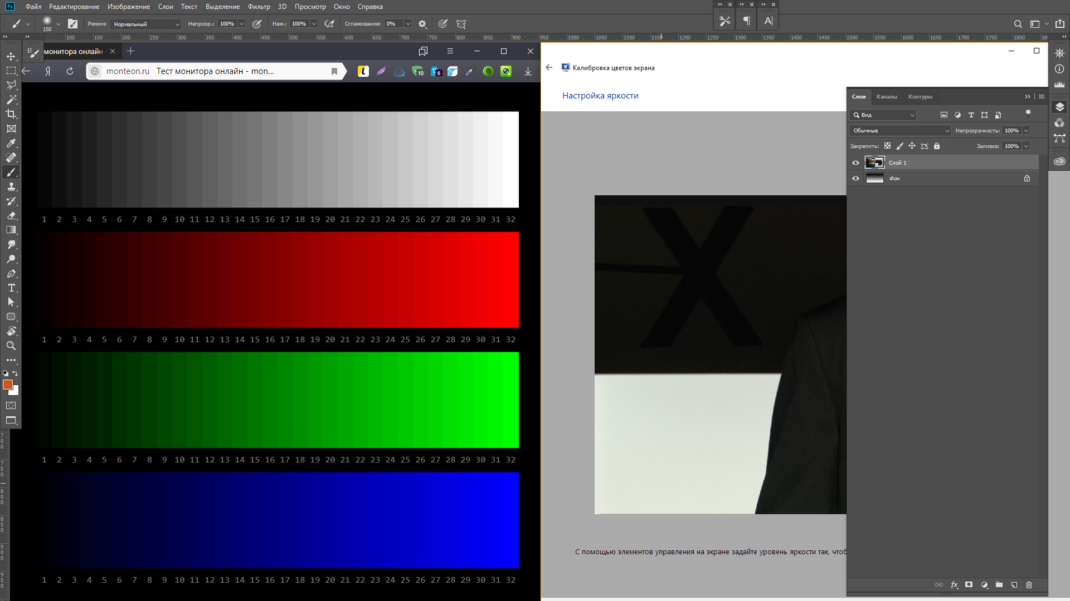Select the Magic Wand tool
Screen dimensions: 1070x601
11,100
